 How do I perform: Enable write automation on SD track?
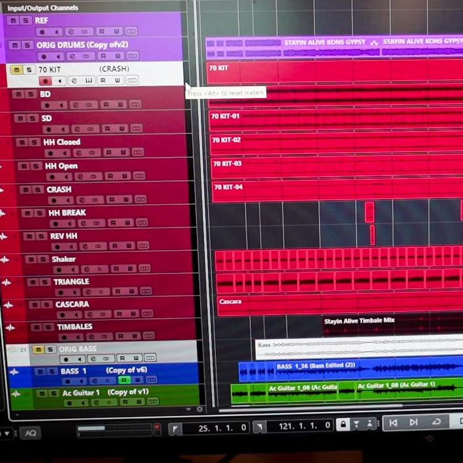[x=121, y=128]
